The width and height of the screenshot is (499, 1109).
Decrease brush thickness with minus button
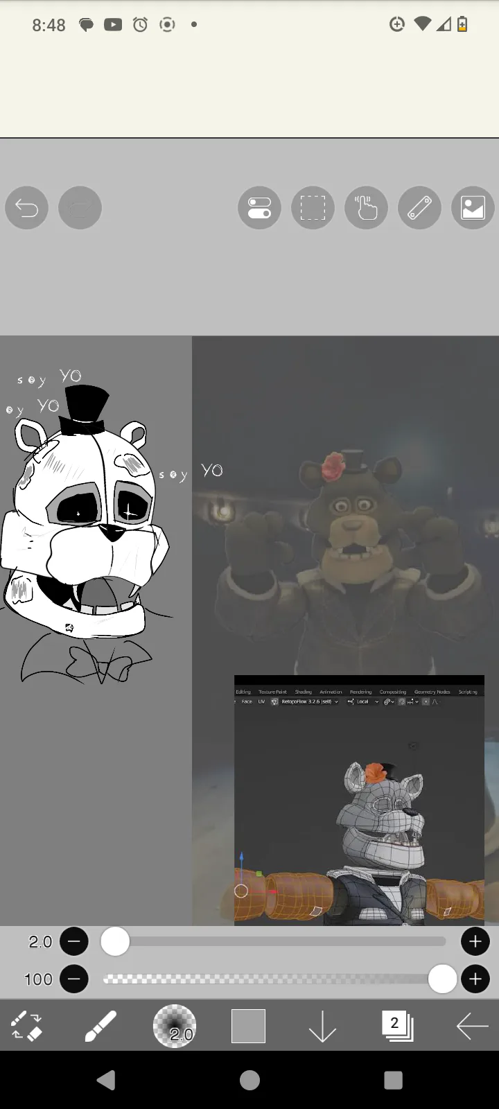[74, 941]
